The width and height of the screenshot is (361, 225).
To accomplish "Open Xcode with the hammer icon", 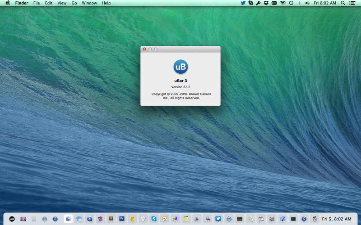I will point(282,219).
